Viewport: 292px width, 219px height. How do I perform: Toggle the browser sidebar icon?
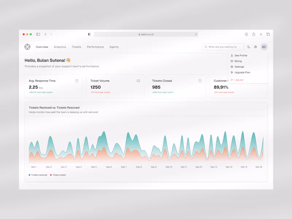point(38,34)
